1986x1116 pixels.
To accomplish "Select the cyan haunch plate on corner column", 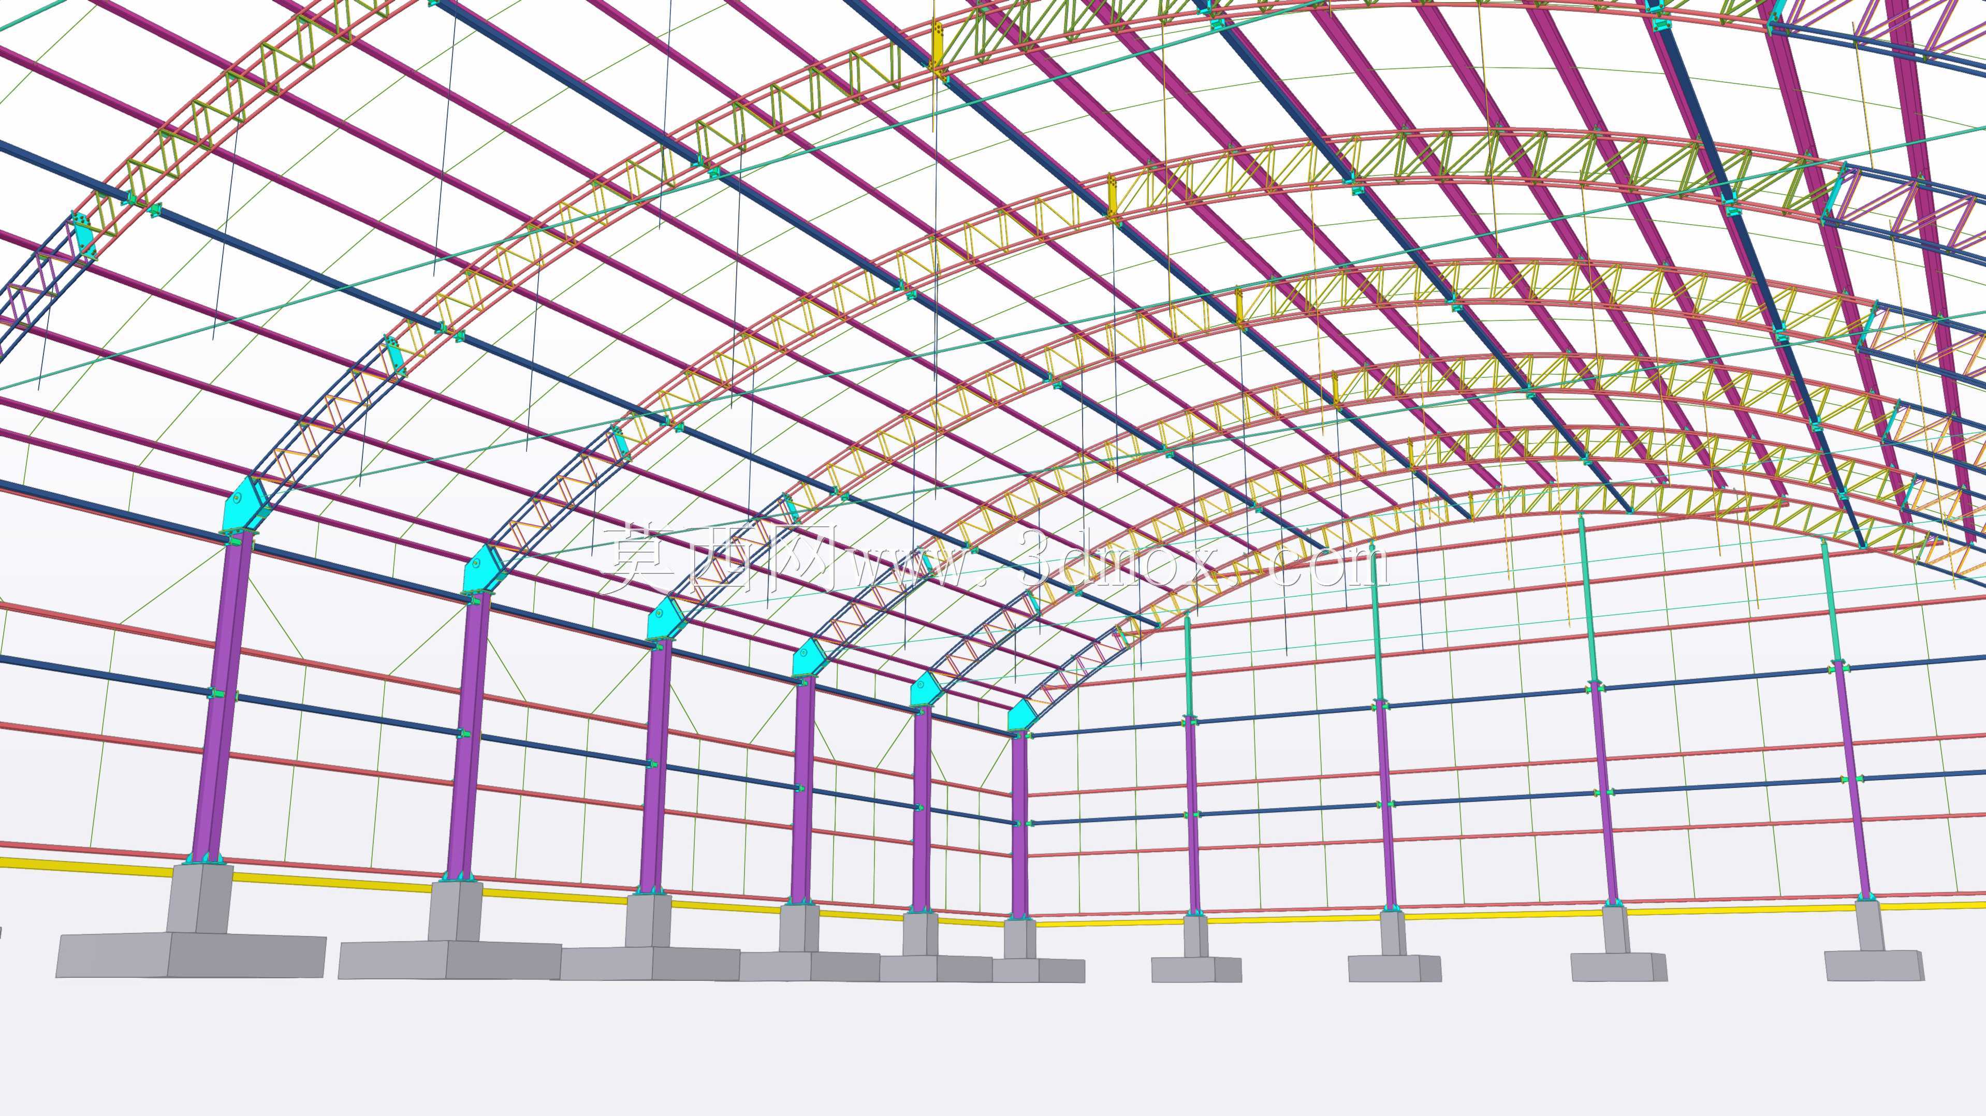I will 1023,715.
